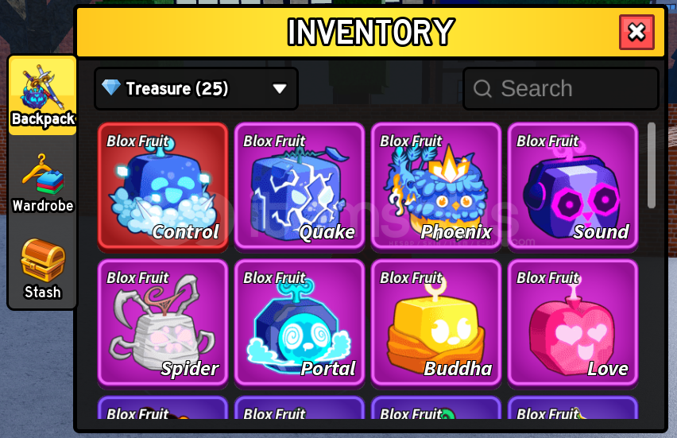Select the partially visible last bottom-row fruit

pyautogui.click(x=573, y=407)
